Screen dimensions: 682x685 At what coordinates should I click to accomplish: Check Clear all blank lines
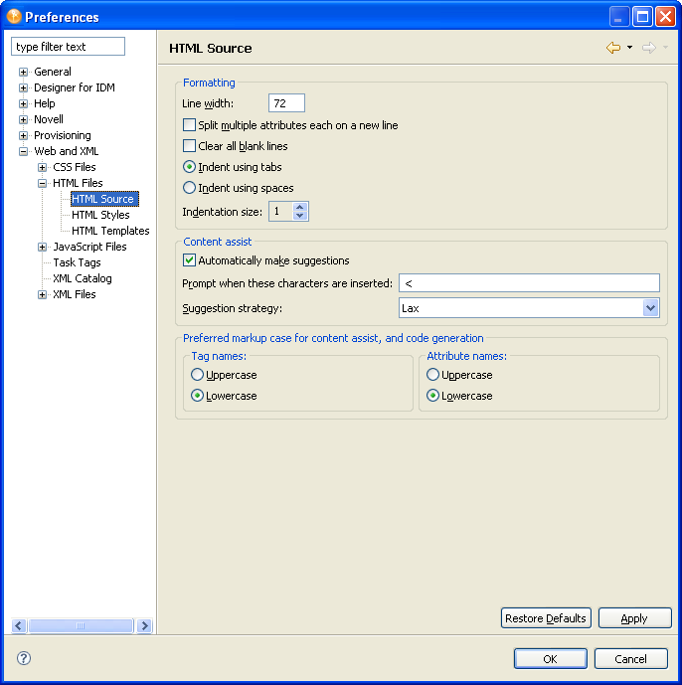pos(189,146)
